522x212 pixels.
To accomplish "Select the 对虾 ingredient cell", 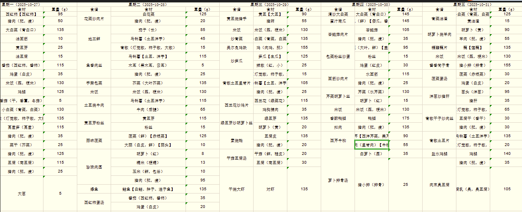I will click(270, 189).
